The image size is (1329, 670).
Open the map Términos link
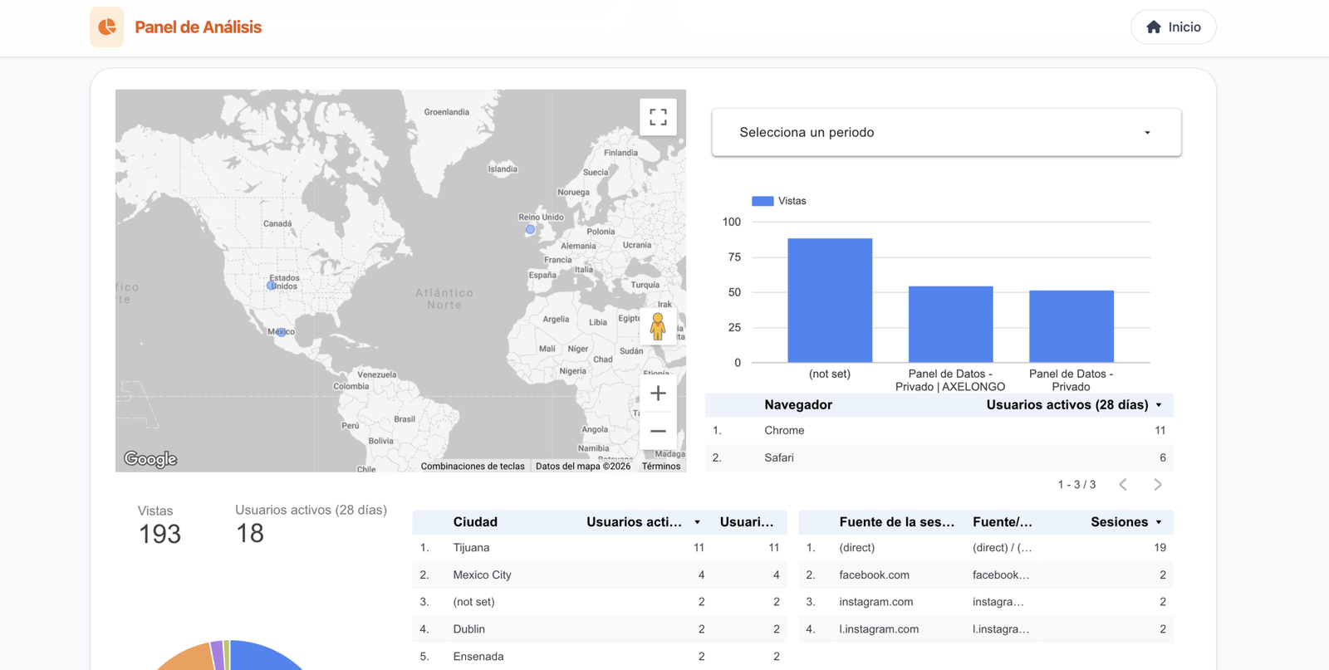tap(660, 467)
